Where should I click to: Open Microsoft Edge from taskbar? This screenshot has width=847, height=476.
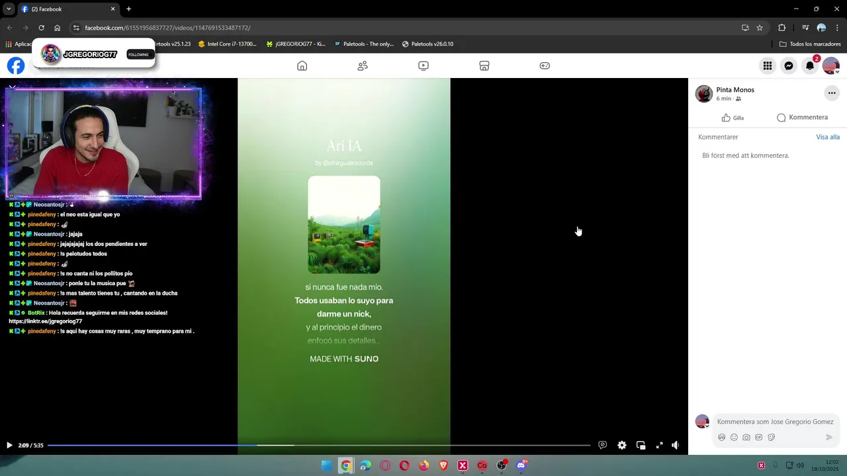[365, 465]
